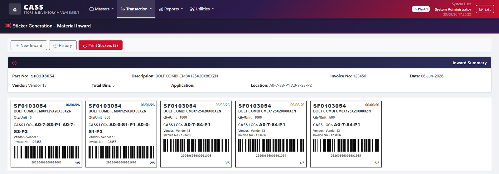Exit the application
The width and height of the screenshot is (499, 174).
(x=485, y=9)
